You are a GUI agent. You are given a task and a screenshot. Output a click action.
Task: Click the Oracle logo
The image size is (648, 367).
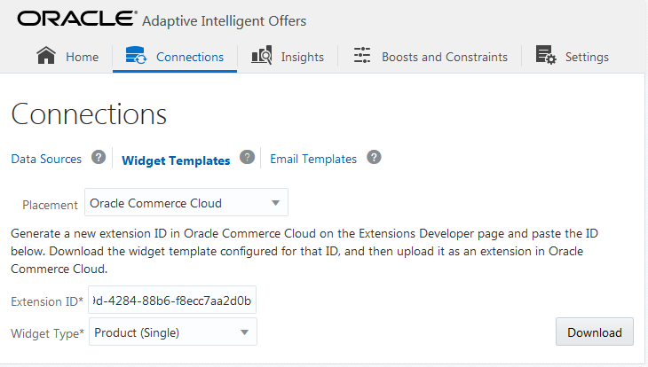[x=77, y=19]
